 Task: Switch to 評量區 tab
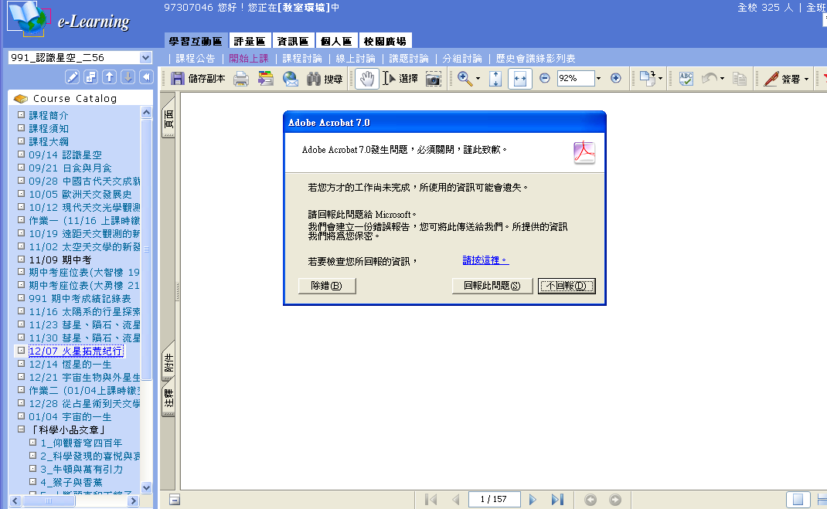pos(250,41)
